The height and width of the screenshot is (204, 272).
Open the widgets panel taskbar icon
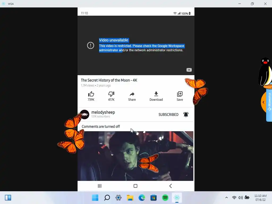[8, 198]
